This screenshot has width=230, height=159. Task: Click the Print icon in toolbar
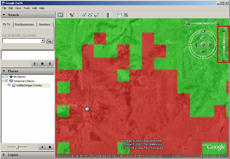(126, 15)
